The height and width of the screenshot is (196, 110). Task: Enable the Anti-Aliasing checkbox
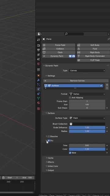[70, 98]
